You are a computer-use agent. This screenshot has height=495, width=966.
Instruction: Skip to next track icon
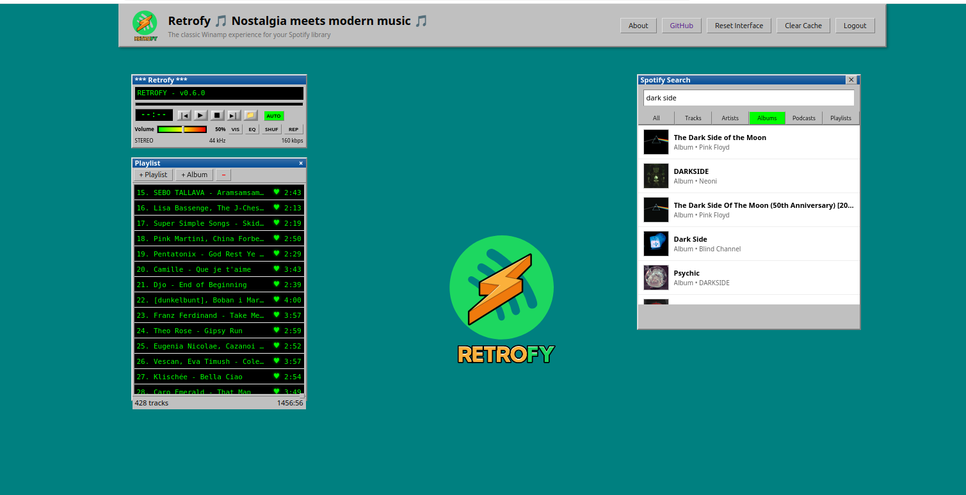click(233, 116)
